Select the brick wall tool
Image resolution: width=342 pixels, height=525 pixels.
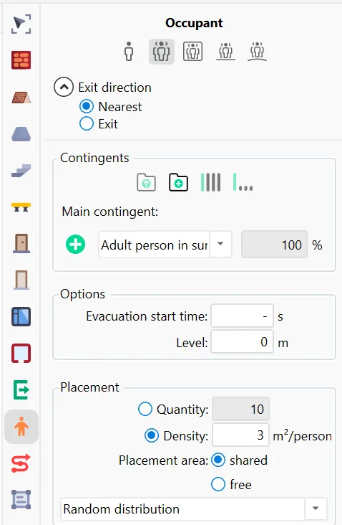(x=21, y=60)
